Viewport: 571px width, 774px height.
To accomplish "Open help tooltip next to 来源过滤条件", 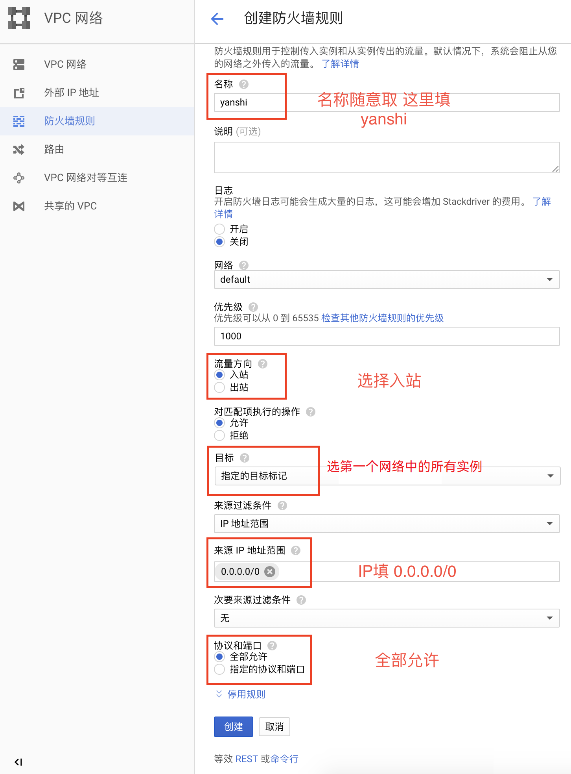I will (x=282, y=506).
